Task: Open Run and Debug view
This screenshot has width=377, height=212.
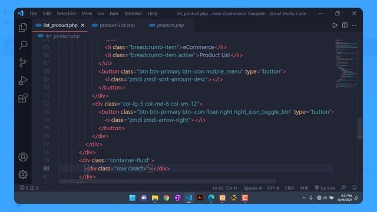Action: click(23, 81)
